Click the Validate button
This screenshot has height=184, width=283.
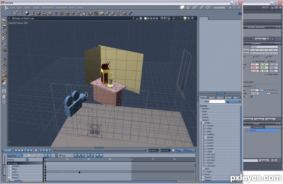click(x=248, y=119)
